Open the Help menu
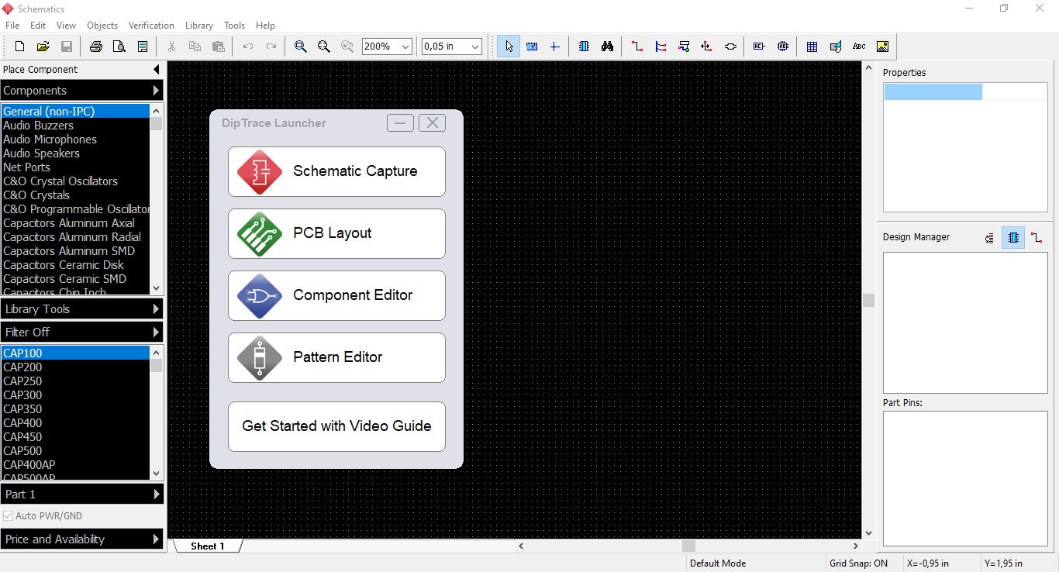 pos(265,26)
